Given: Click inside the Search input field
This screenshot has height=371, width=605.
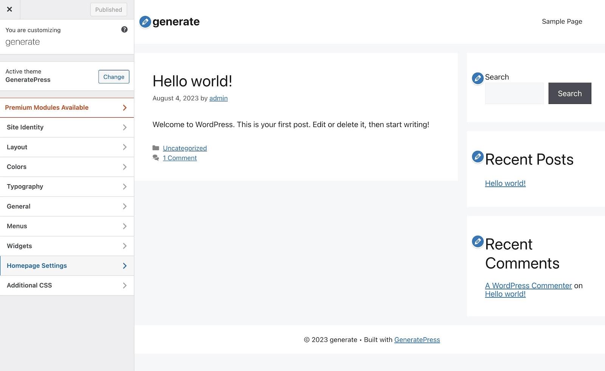Looking at the screenshot, I should tap(514, 93).
